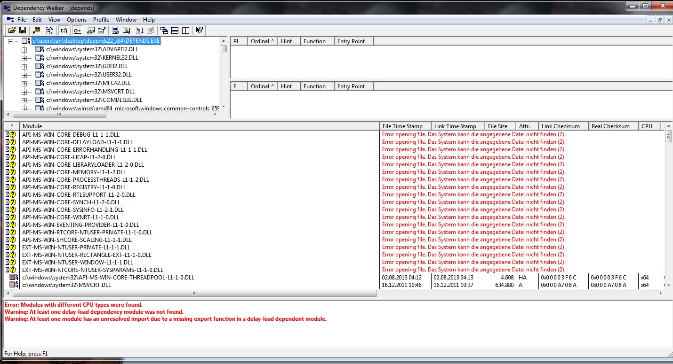673x364 pixels.
Task: Open Configure Module Search Order icon
Action: pos(126,30)
